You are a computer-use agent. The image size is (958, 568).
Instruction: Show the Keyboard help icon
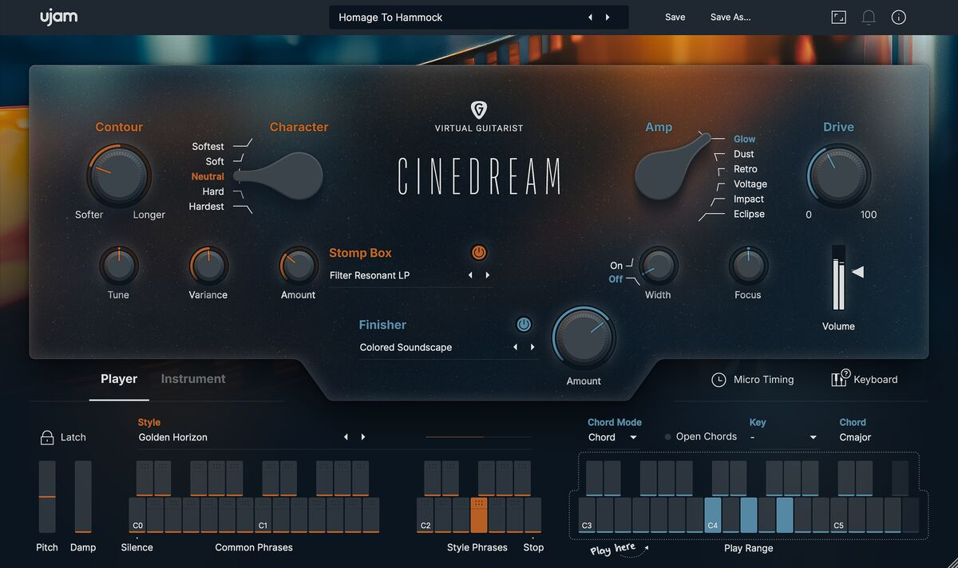pos(839,379)
